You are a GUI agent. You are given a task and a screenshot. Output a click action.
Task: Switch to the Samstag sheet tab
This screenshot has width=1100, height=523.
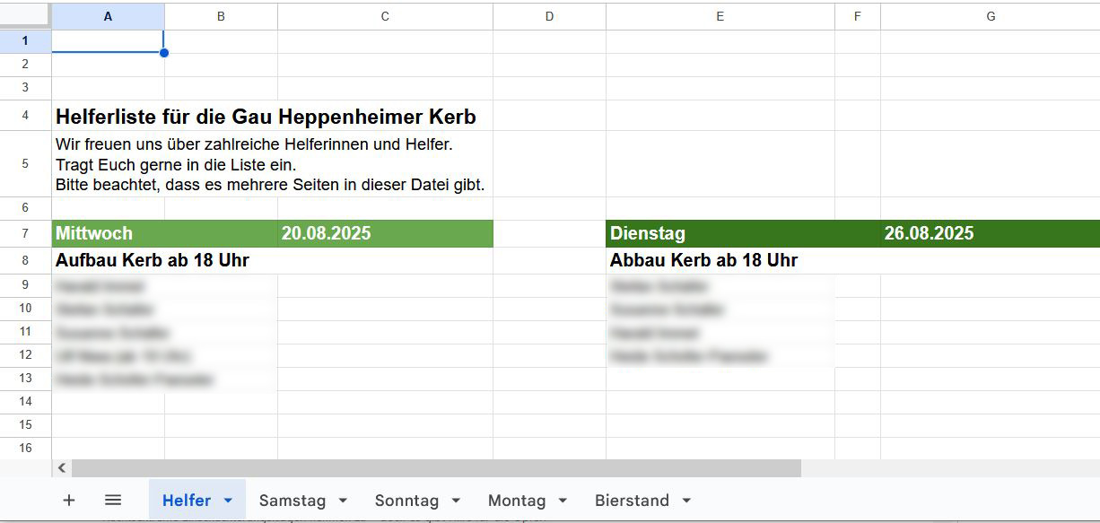[x=292, y=501]
